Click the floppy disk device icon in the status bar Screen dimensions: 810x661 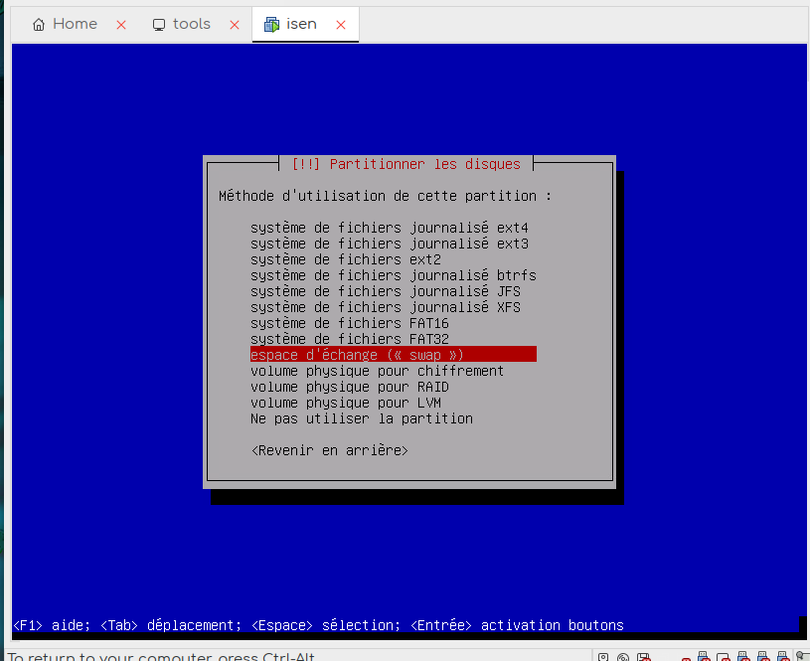point(644,657)
